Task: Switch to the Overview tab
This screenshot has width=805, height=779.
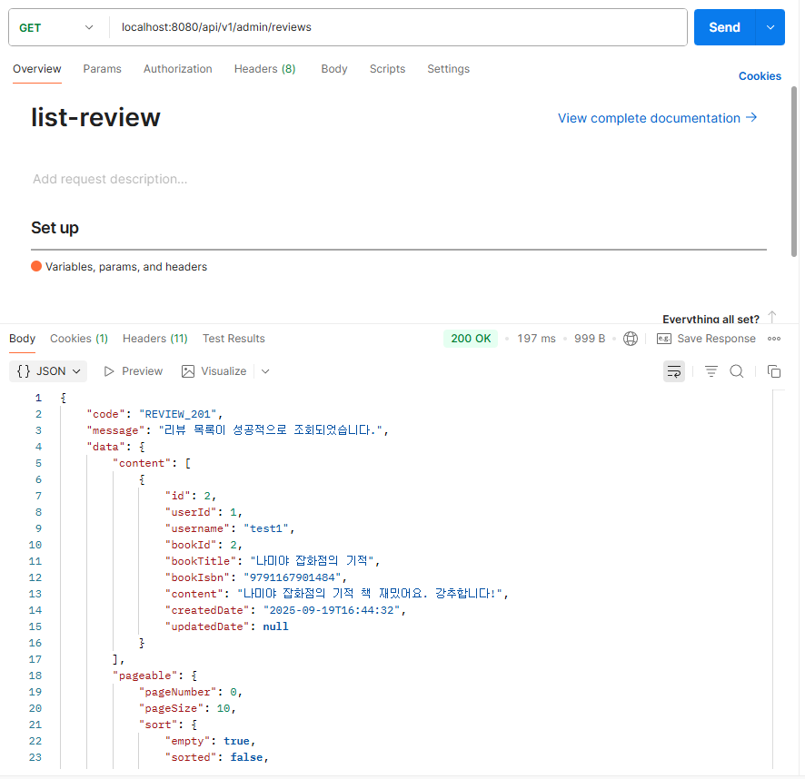Action: (x=37, y=69)
